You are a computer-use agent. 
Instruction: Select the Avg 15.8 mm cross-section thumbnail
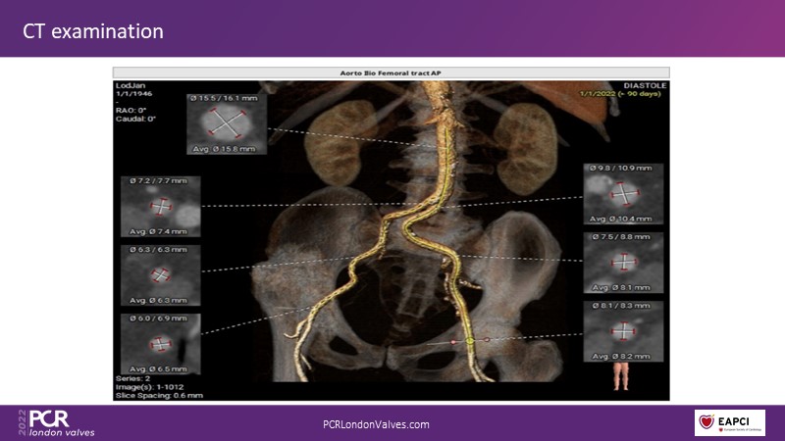[x=227, y=123]
